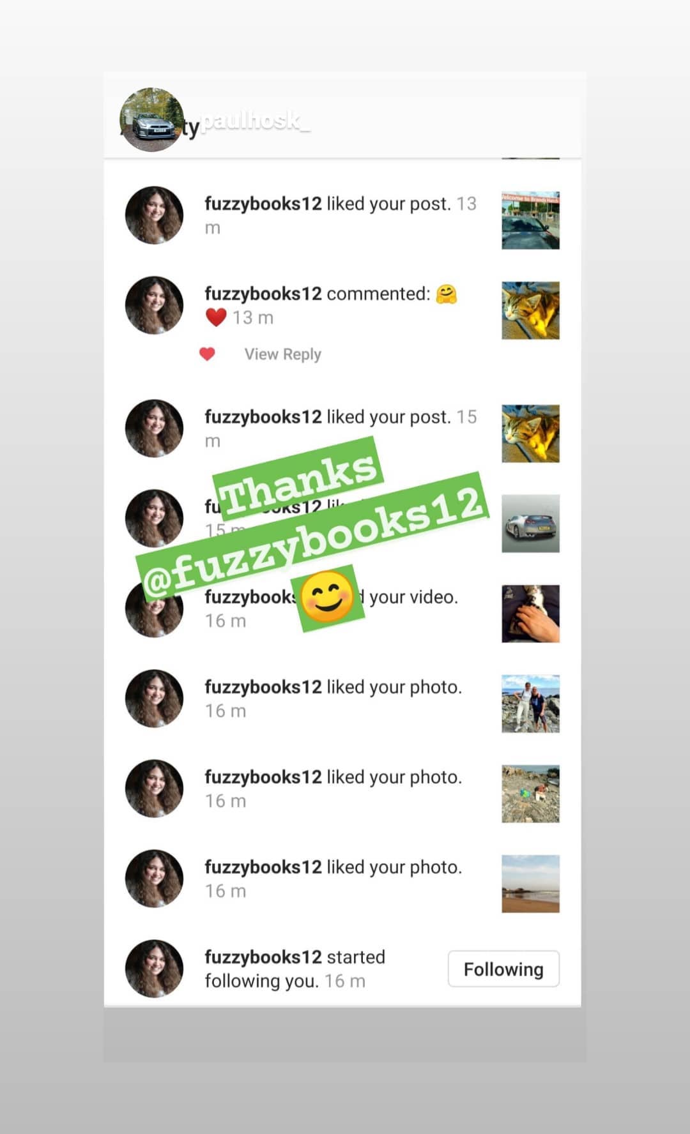This screenshot has width=690, height=1134.
Task: Expand View Reply under the comment
Action: (282, 354)
